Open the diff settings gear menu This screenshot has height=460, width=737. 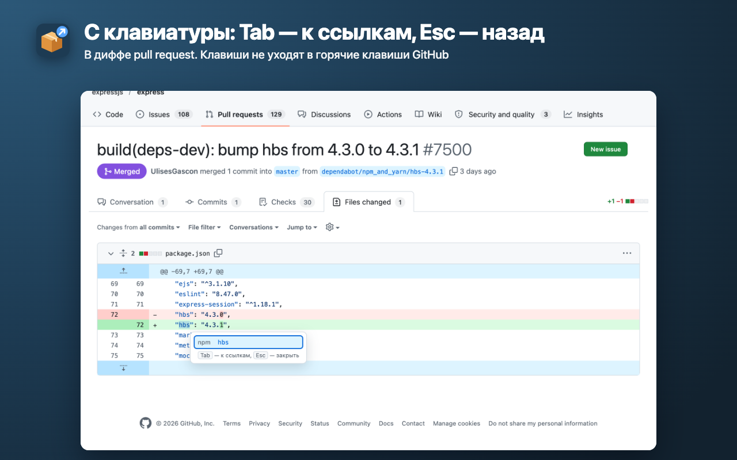tap(332, 227)
